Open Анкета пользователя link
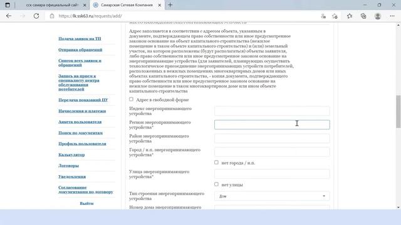 tap(80, 122)
